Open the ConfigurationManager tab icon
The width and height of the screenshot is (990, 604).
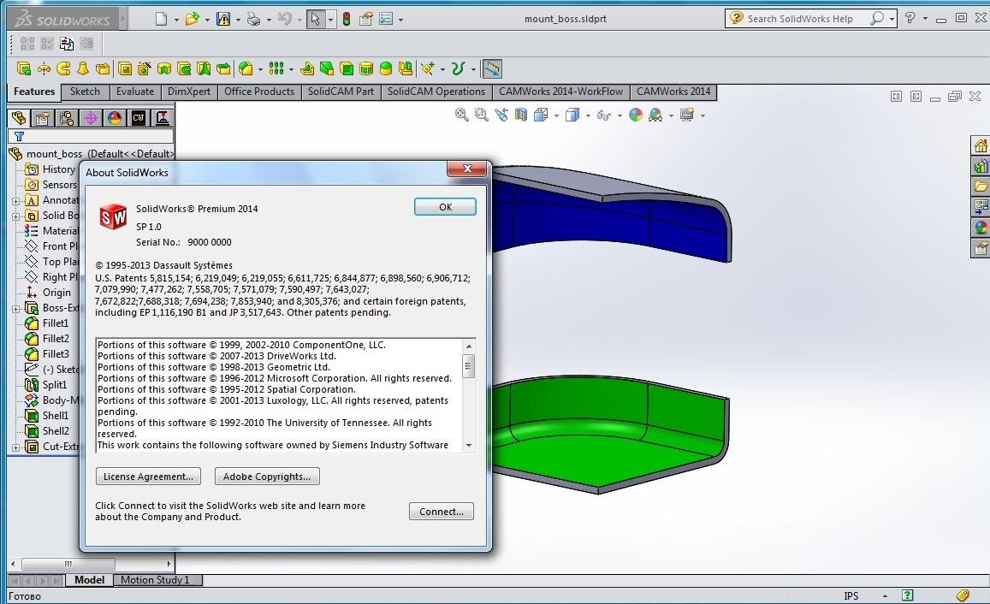pyautogui.click(x=66, y=118)
